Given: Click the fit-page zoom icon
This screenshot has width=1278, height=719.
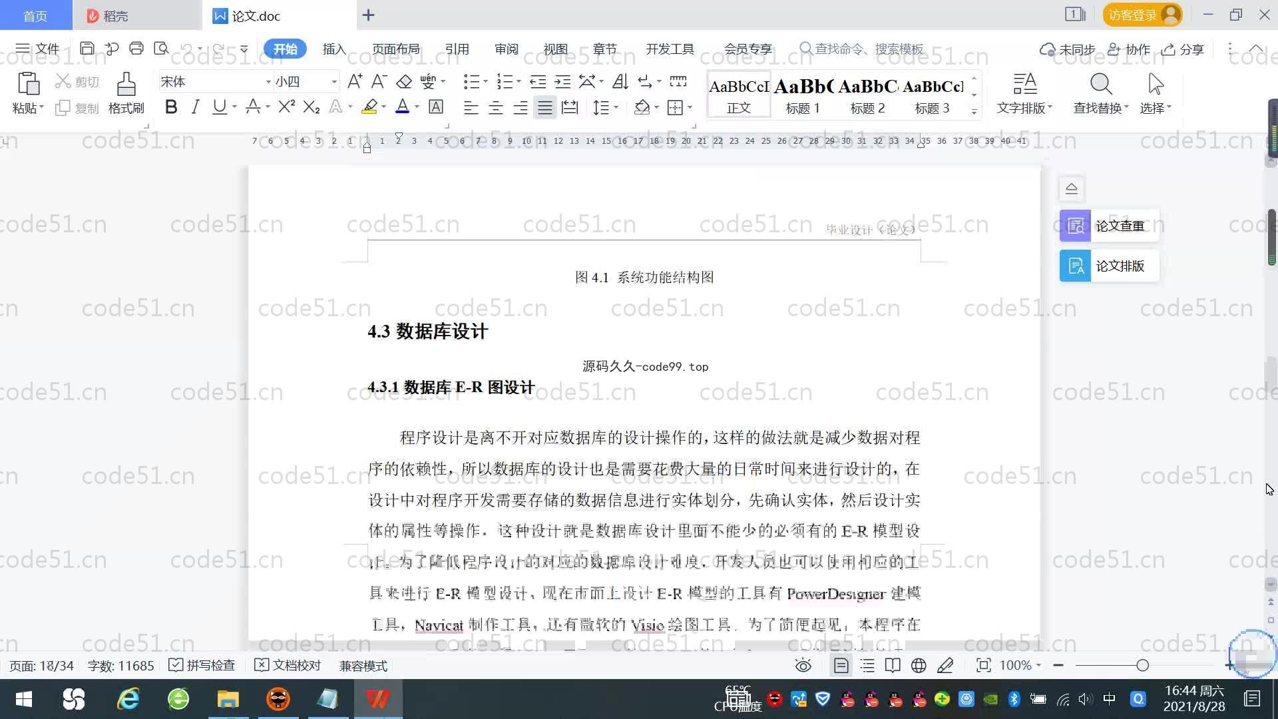Looking at the screenshot, I should [x=983, y=666].
